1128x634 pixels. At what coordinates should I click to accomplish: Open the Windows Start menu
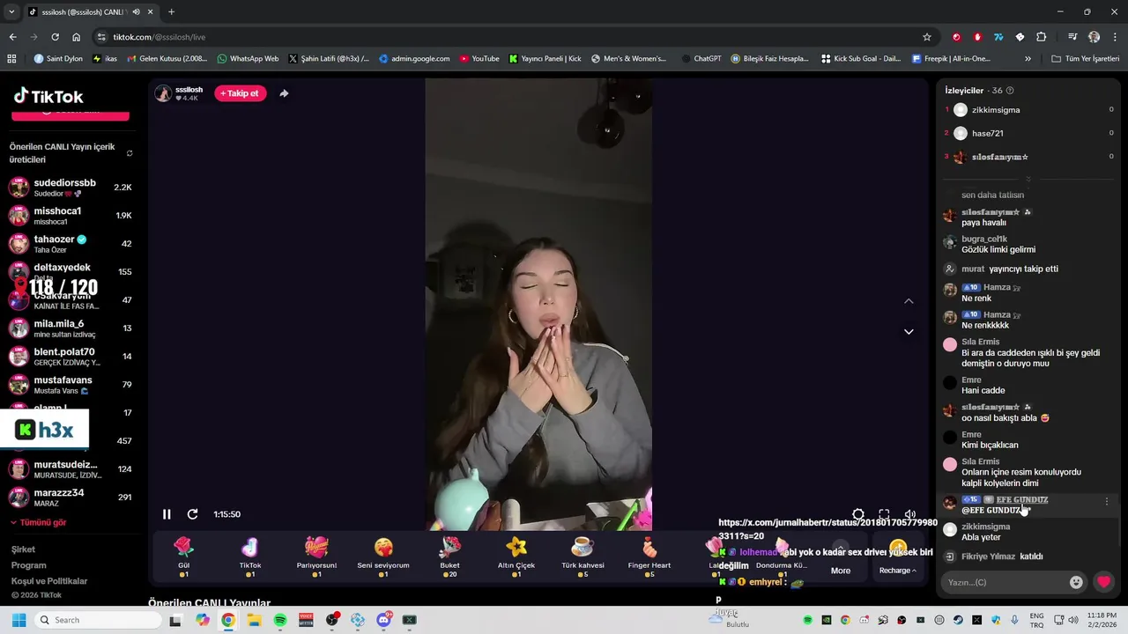pyautogui.click(x=19, y=620)
